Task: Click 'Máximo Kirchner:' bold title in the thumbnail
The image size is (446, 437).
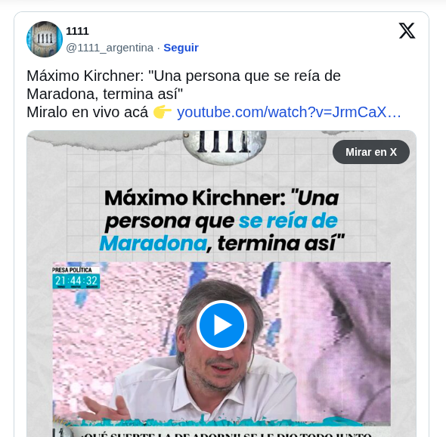Action: [195, 198]
